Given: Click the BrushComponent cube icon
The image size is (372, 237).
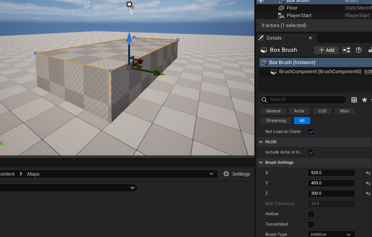Looking at the screenshot, I should tap(273, 72).
